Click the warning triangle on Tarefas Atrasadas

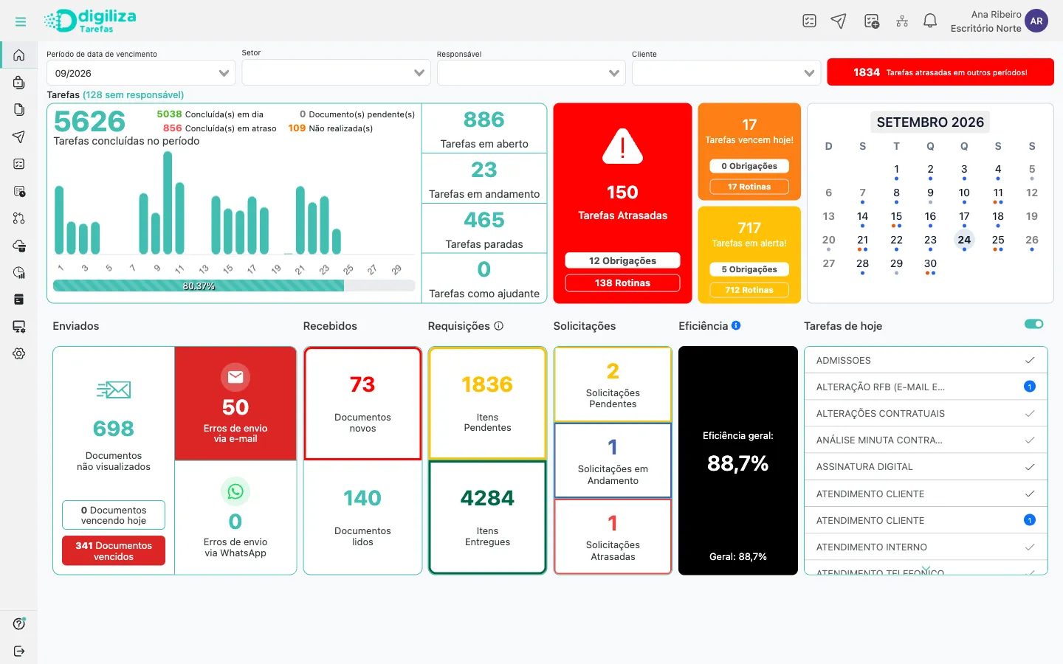tap(622, 146)
